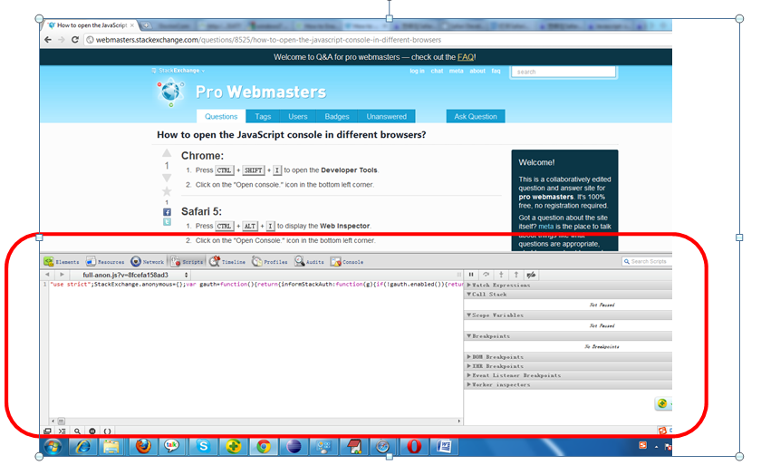Mark the post as favorite star

point(167,191)
